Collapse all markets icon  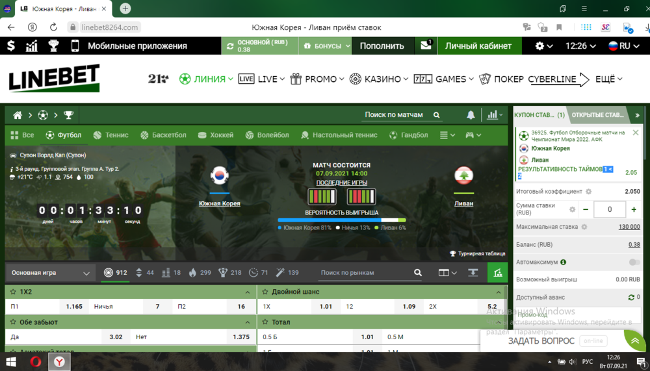pos(473,272)
